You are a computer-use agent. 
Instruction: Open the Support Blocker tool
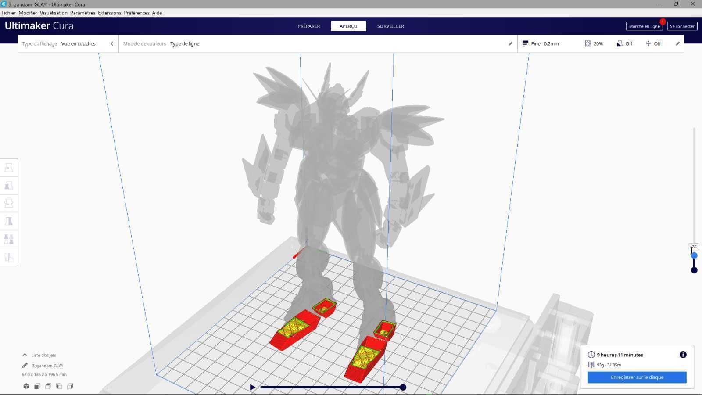point(9,258)
